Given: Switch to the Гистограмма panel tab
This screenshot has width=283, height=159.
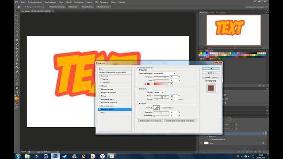Looking at the screenshot, I should pyautogui.click(x=221, y=13).
